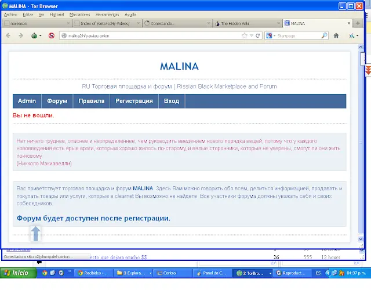Open the Регистрация navigation link
371x290 pixels.
(x=134, y=101)
